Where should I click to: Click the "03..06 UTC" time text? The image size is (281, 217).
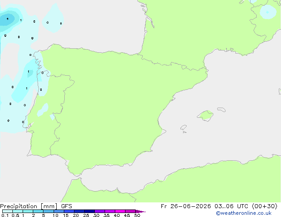231,206
